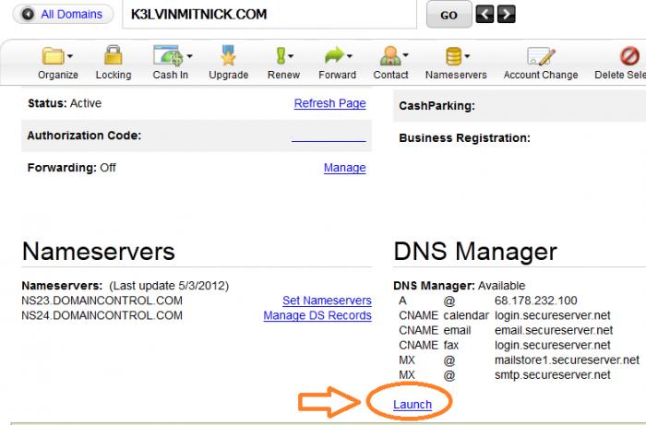Click the Last update 5/3/2012 text
646x425 pixels.
tap(169, 286)
